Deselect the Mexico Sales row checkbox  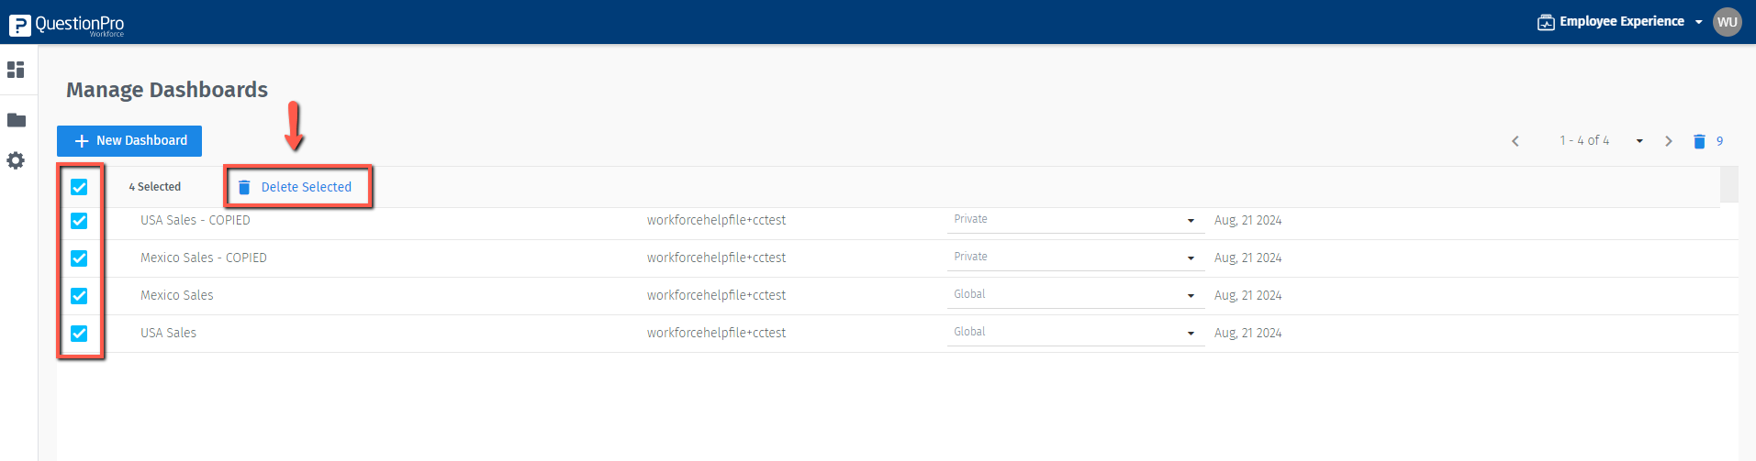pos(80,296)
